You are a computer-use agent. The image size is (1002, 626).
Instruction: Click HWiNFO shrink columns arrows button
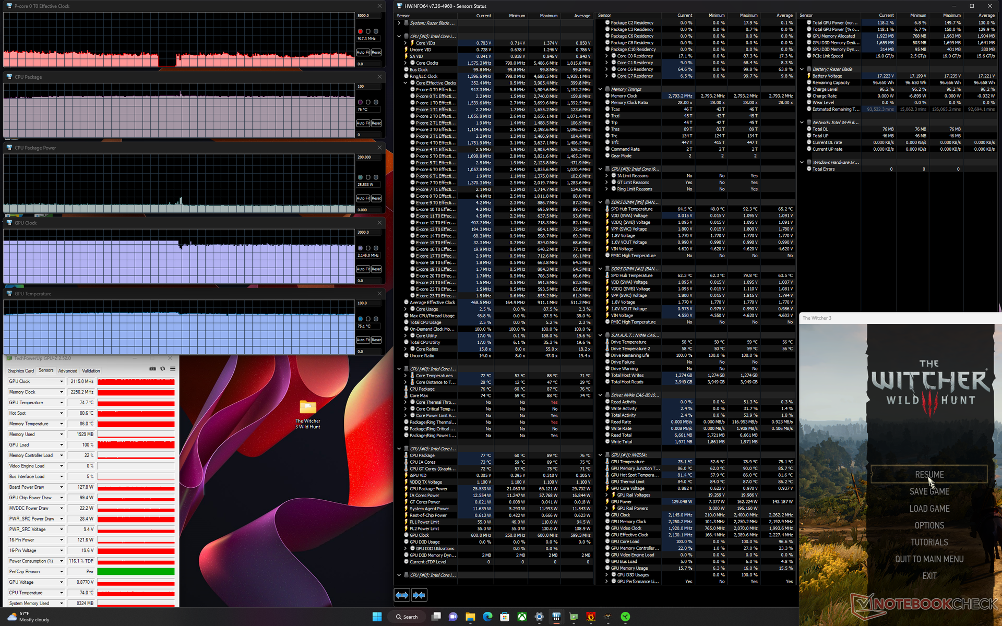point(419,595)
